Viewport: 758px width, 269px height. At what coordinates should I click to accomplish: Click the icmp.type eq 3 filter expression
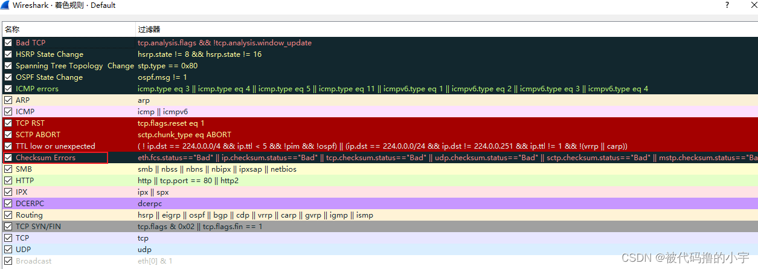(393, 89)
